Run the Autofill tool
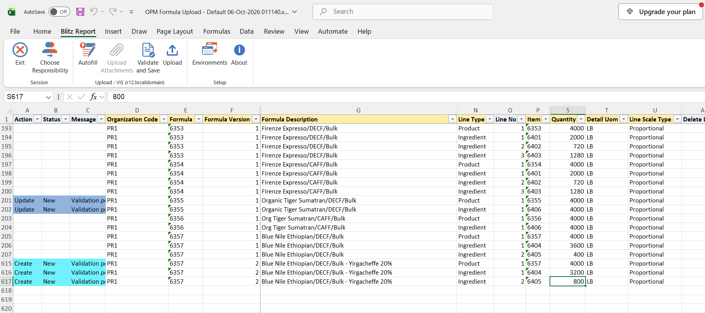The height and width of the screenshot is (313, 705). tap(88, 54)
